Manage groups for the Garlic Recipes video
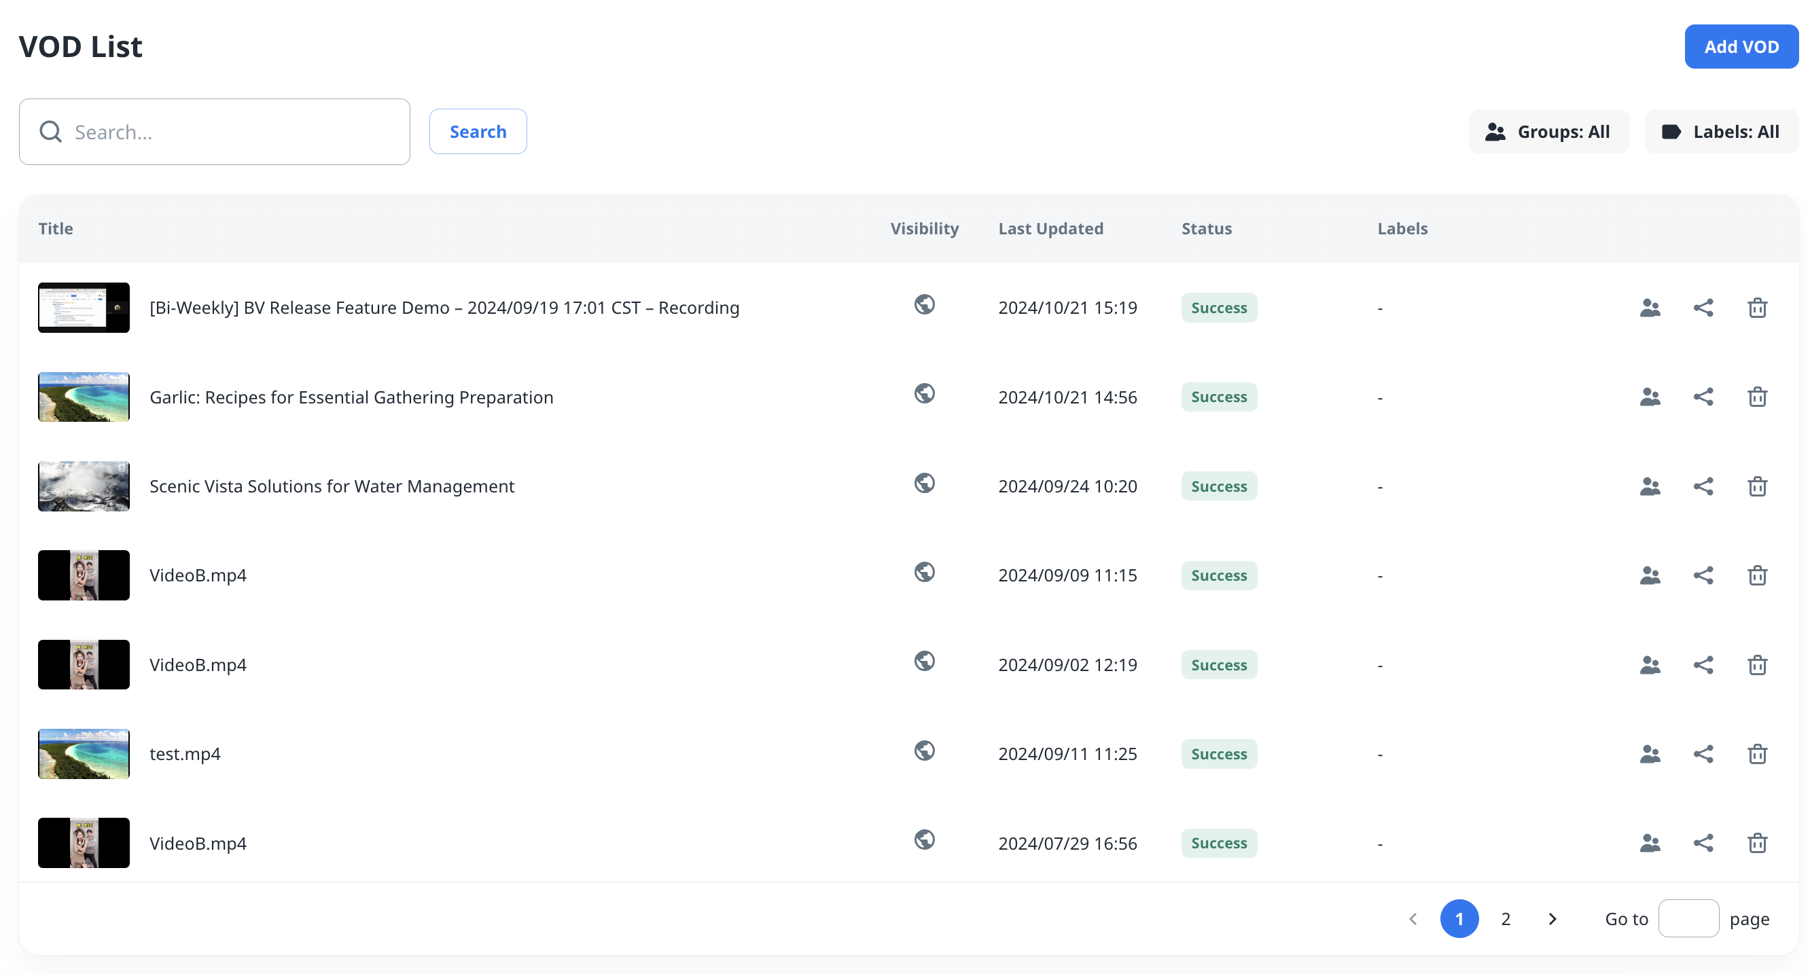Screen dimensions: 1810x974 1650,397
